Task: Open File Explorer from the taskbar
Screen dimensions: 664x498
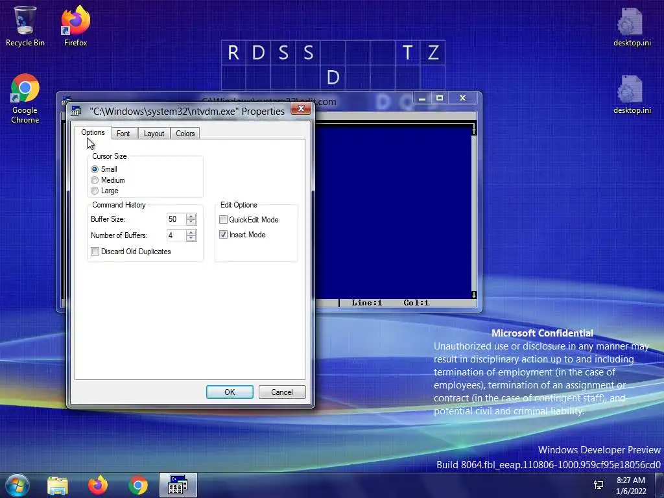Action: [58, 485]
